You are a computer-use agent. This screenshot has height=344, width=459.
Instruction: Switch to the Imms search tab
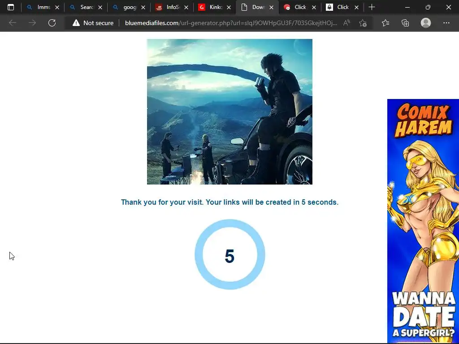tap(43, 7)
